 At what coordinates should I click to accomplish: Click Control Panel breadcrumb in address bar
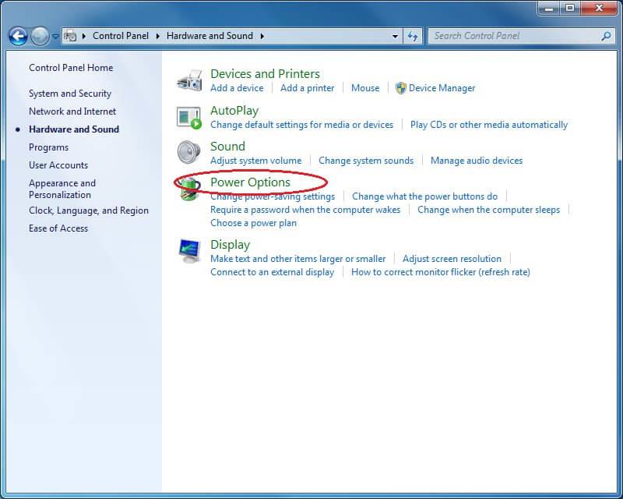click(x=121, y=36)
